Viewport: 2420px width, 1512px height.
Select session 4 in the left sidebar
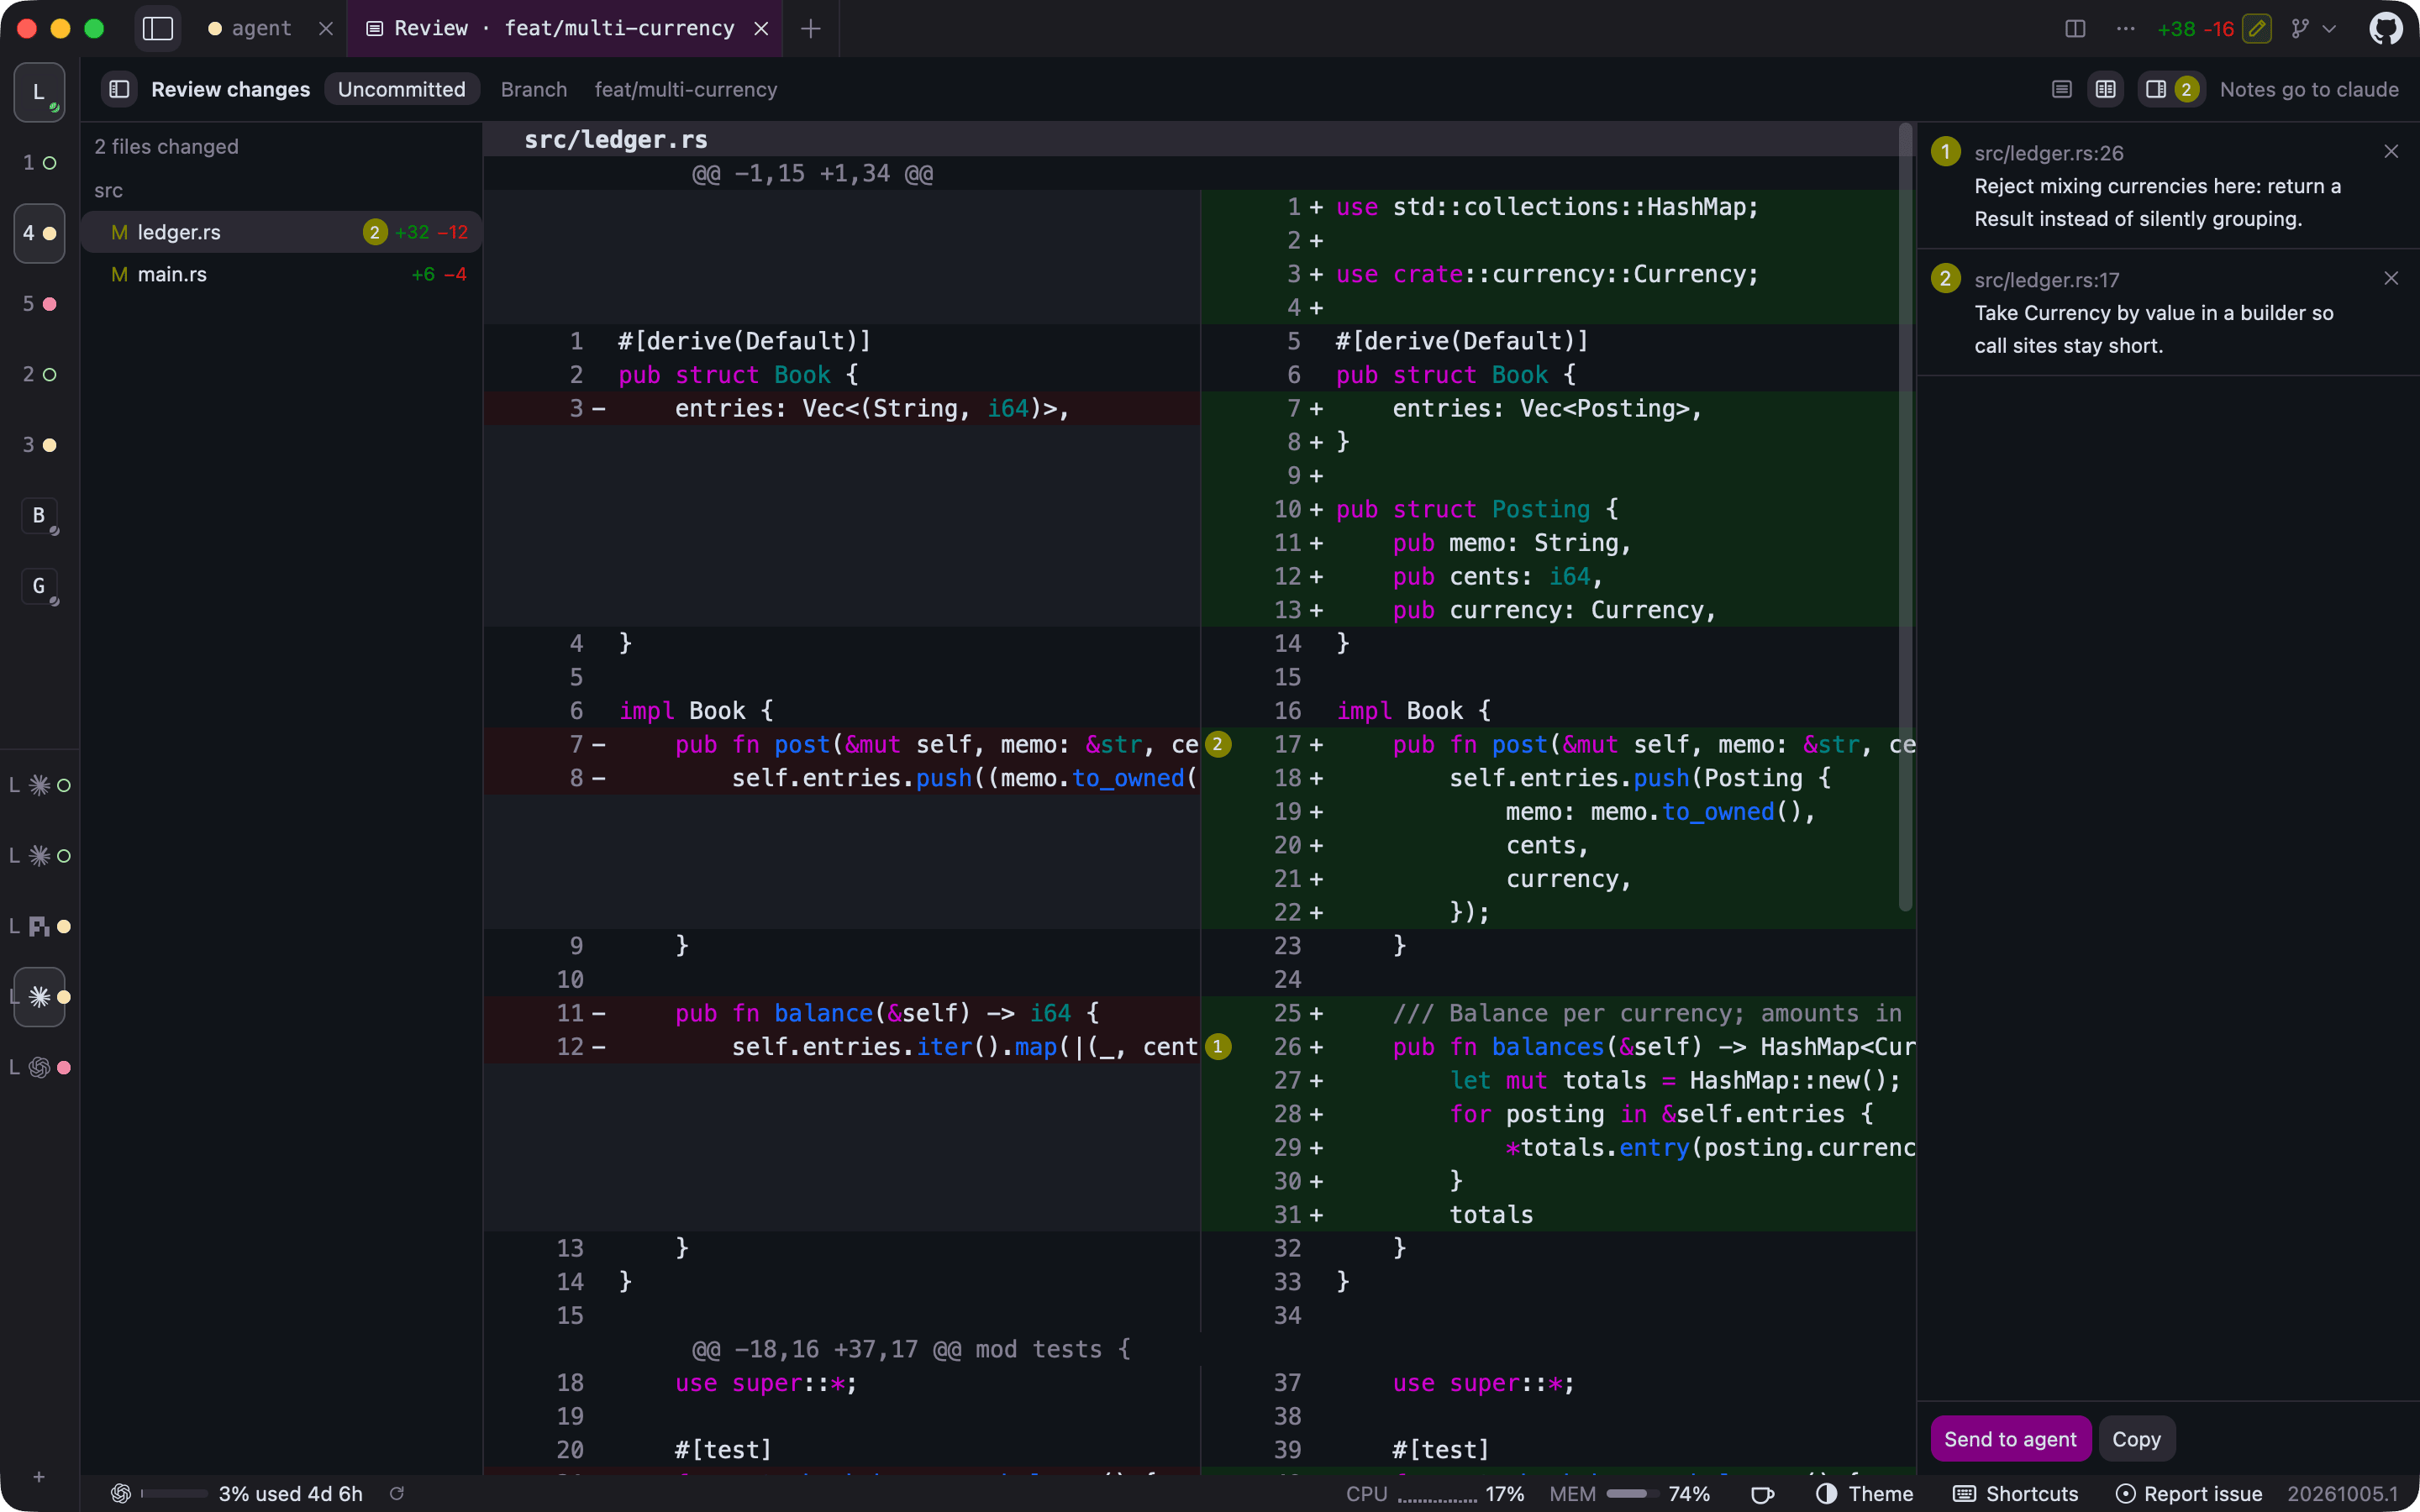39,233
